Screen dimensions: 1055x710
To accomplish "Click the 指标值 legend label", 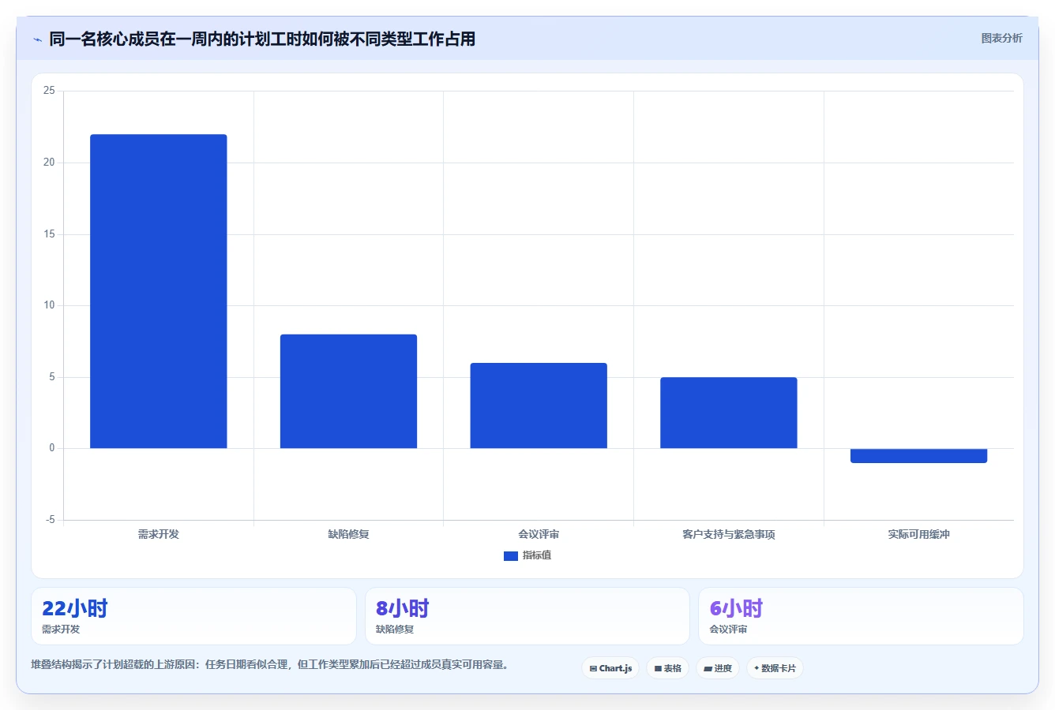I will click(x=537, y=555).
